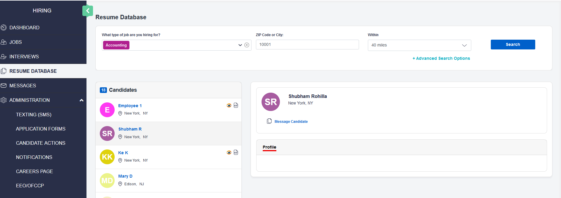
Task: Open the Dashboard menu item
Action: (24, 28)
